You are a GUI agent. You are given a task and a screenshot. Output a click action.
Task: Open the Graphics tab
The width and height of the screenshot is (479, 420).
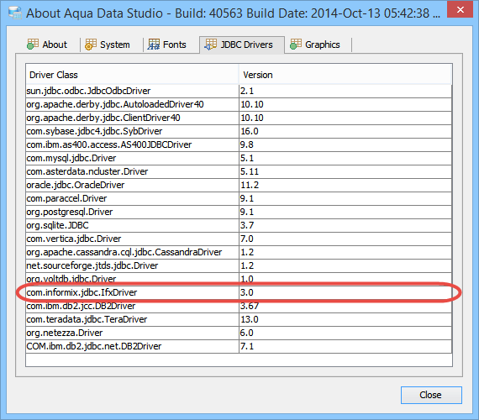point(318,45)
